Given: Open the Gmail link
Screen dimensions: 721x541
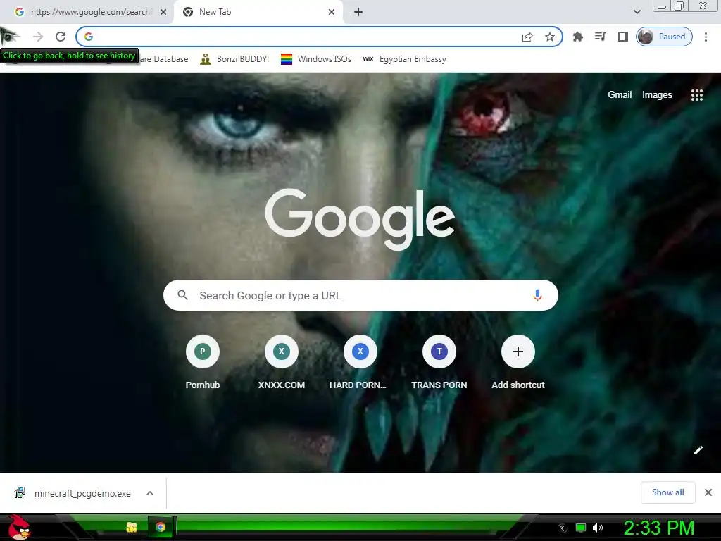Looking at the screenshot, I should (x=620, y=95).
